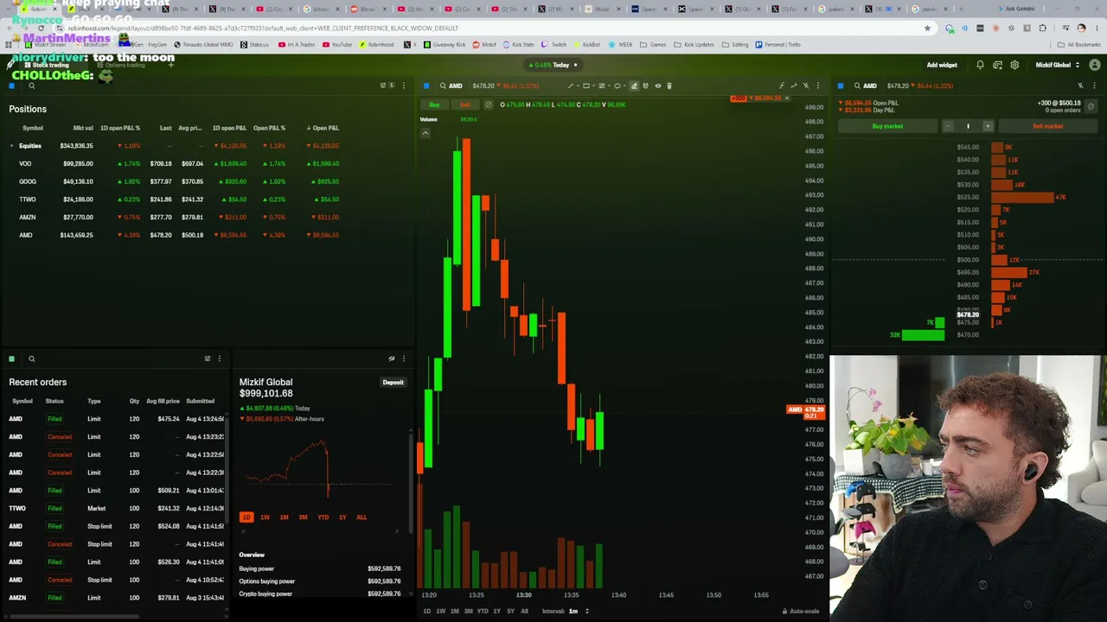Viewport: 1107px width, 622px height.
Task: Toggle drawings visibility eye icon
Action: click(657, 86)
